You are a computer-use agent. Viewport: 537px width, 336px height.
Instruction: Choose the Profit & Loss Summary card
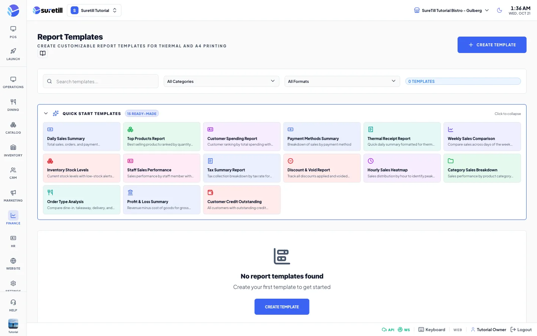point(162,200)
